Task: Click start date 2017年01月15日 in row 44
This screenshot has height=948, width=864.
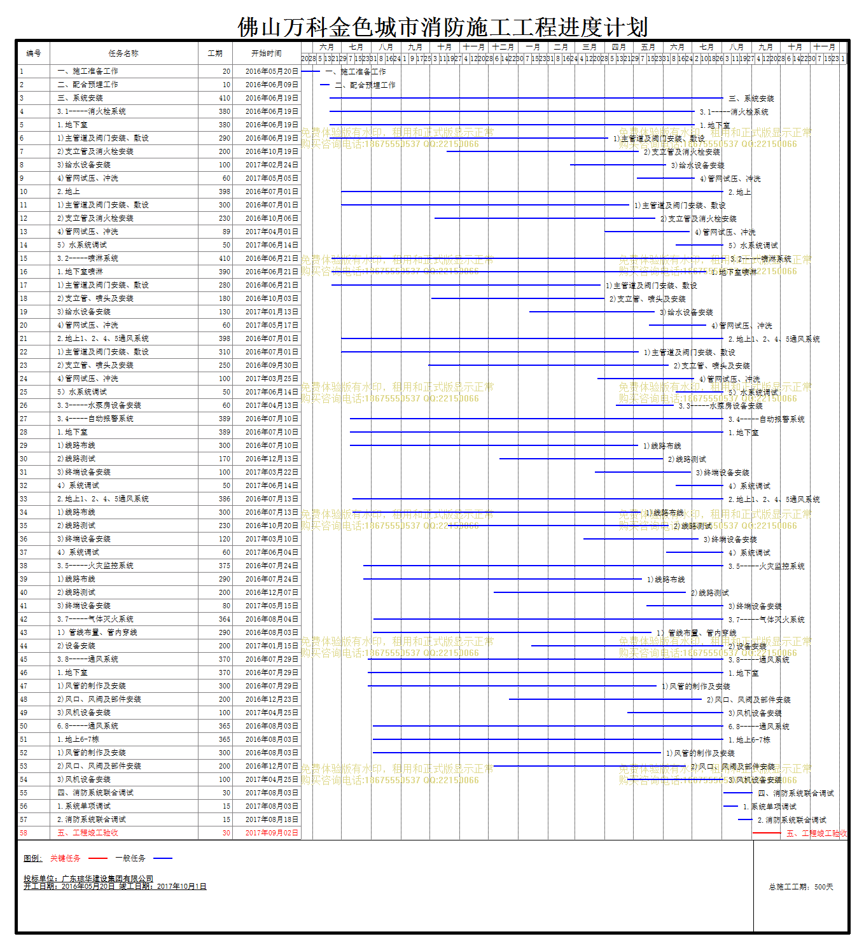Action: (x=267, y=646)
